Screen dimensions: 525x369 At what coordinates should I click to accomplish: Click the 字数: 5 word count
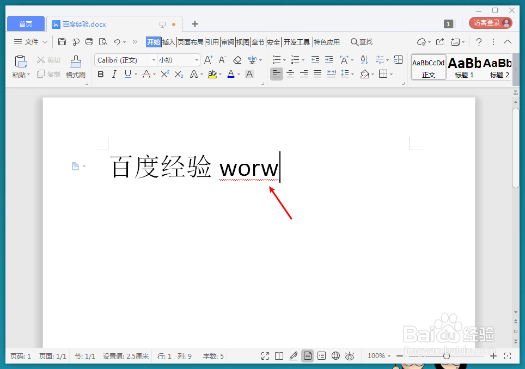pos(213,356)
